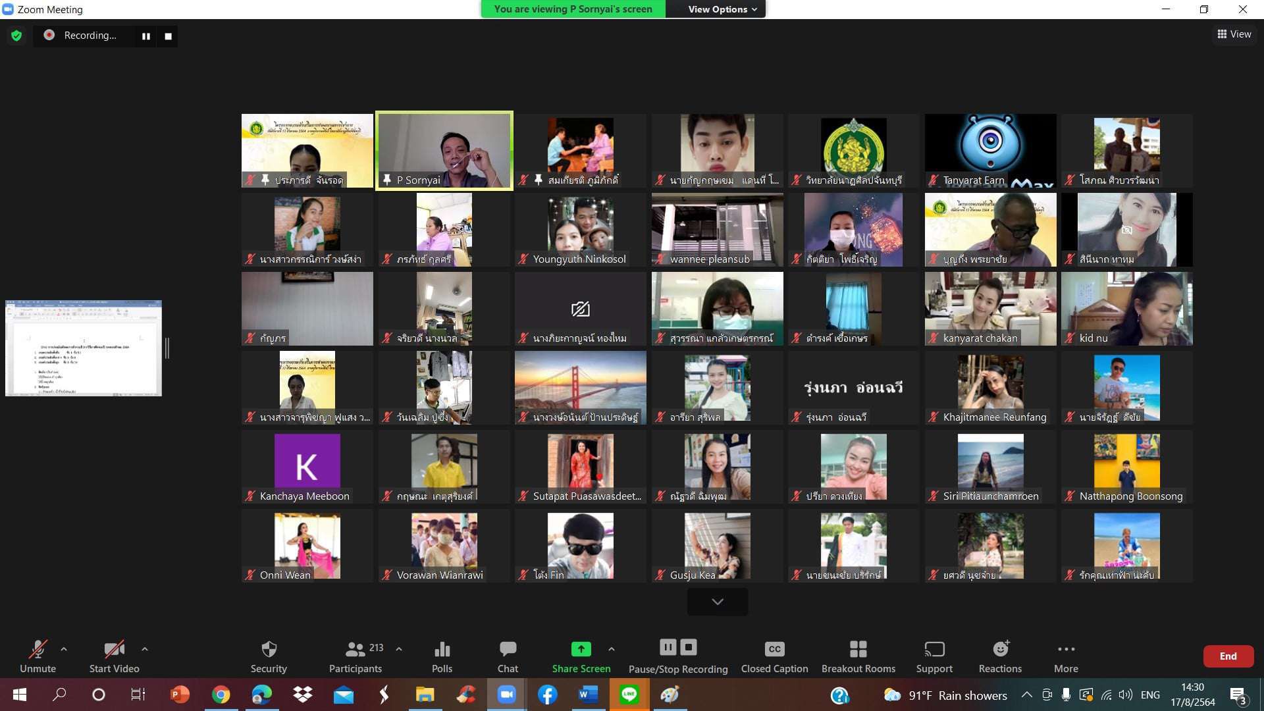1264x711 pixels.
Task: Stop the recording in the top bar
Action: 169,36
